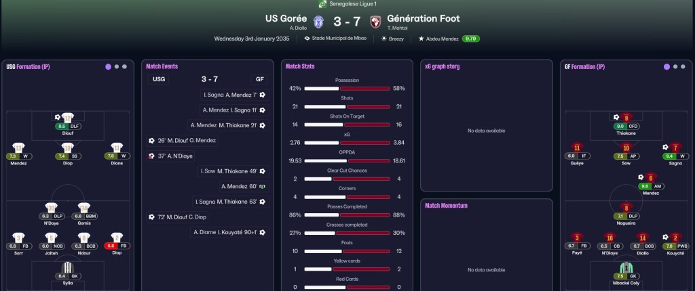Screen dimensions: 695x291
Task: Open the Match Momentum panel title
Action: coord(446,206)
